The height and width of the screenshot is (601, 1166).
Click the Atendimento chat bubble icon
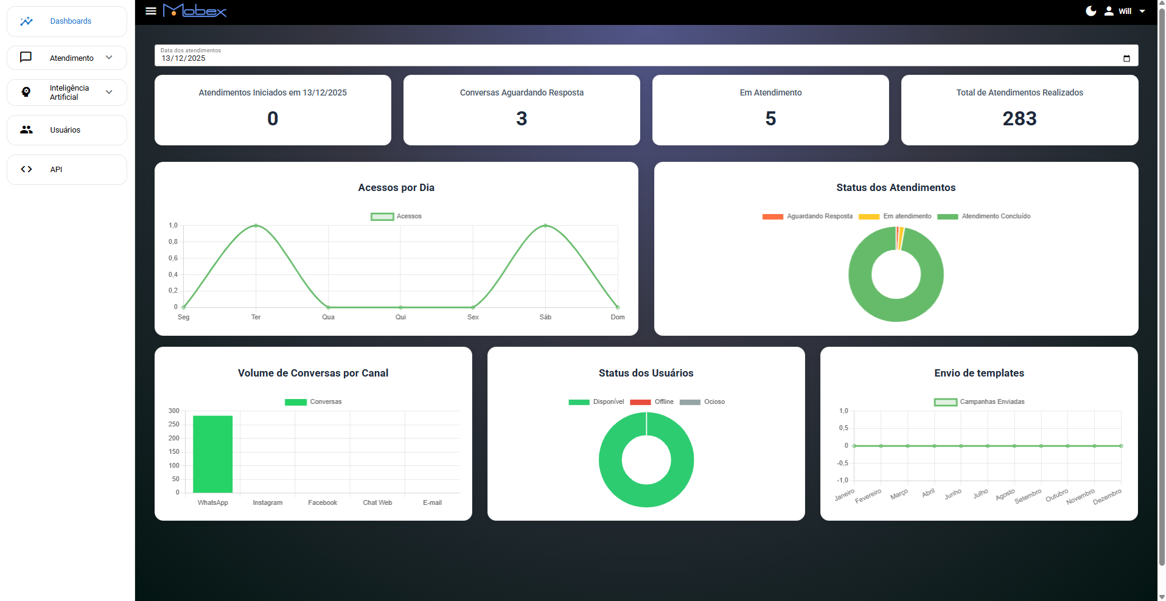point(26,57)
